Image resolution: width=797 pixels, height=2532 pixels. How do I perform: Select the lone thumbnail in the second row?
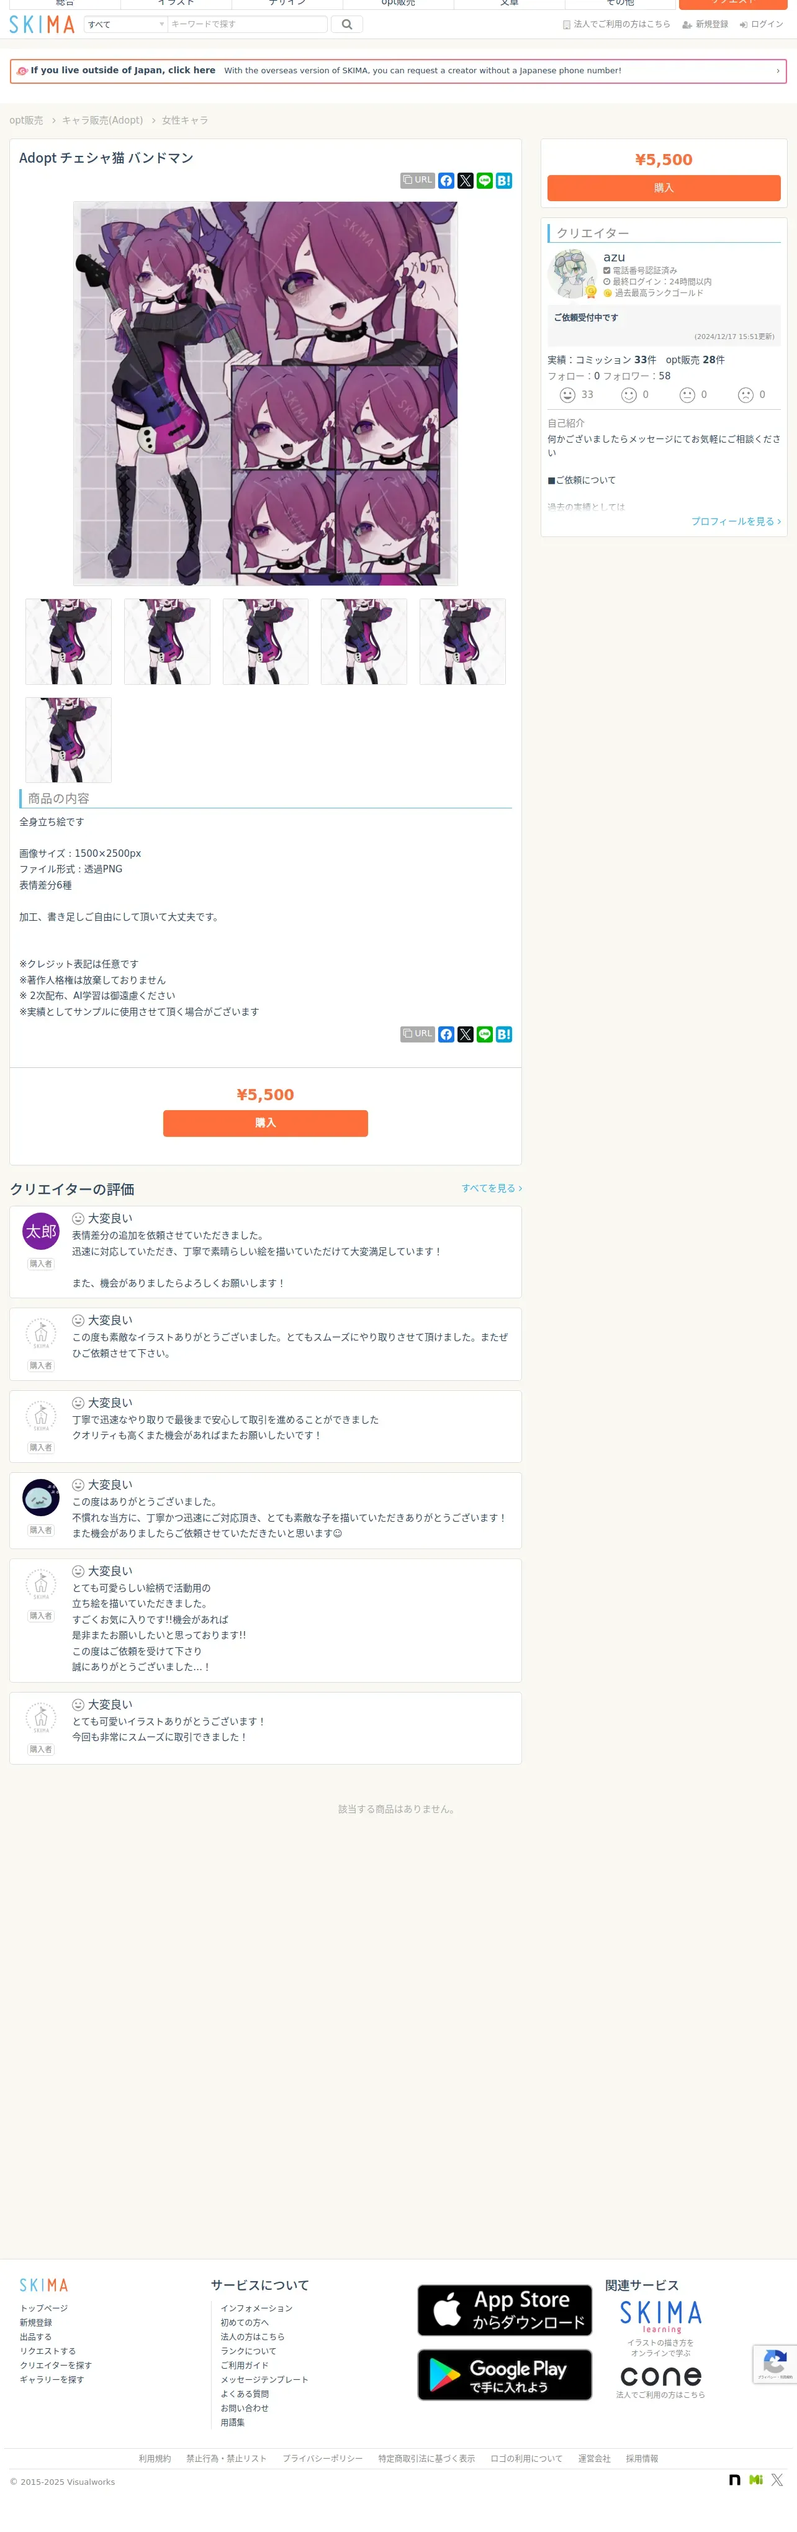[69, 740]
